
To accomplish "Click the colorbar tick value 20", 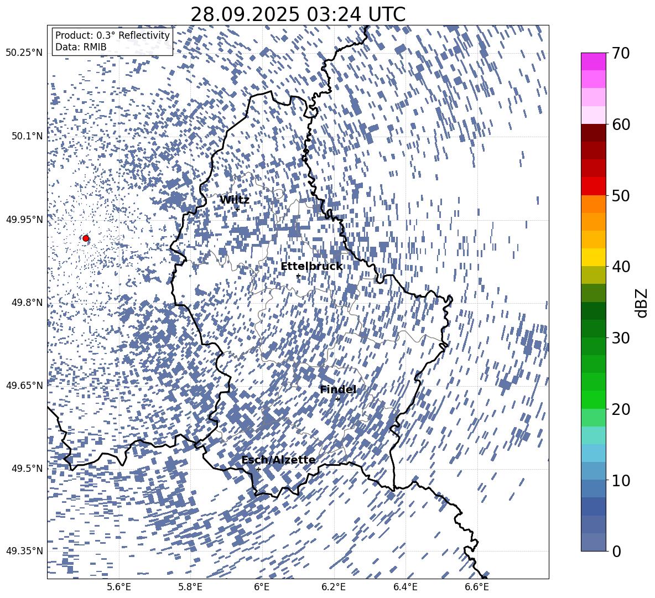I will pyautogui.click(x=620, y=409).
